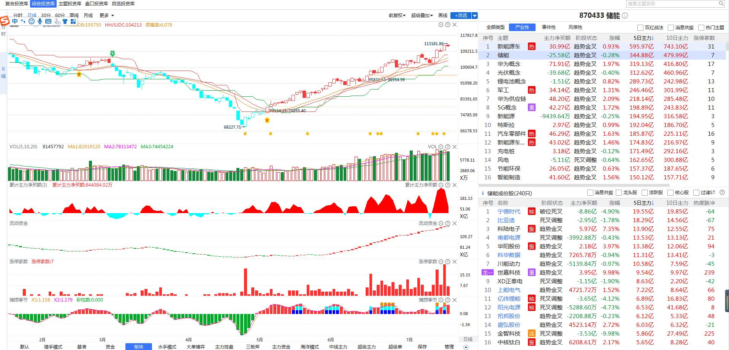Open 捕捞季节 indicator settings icon
The width and height of the screenshot is (729, 350).
click(441, 300)
